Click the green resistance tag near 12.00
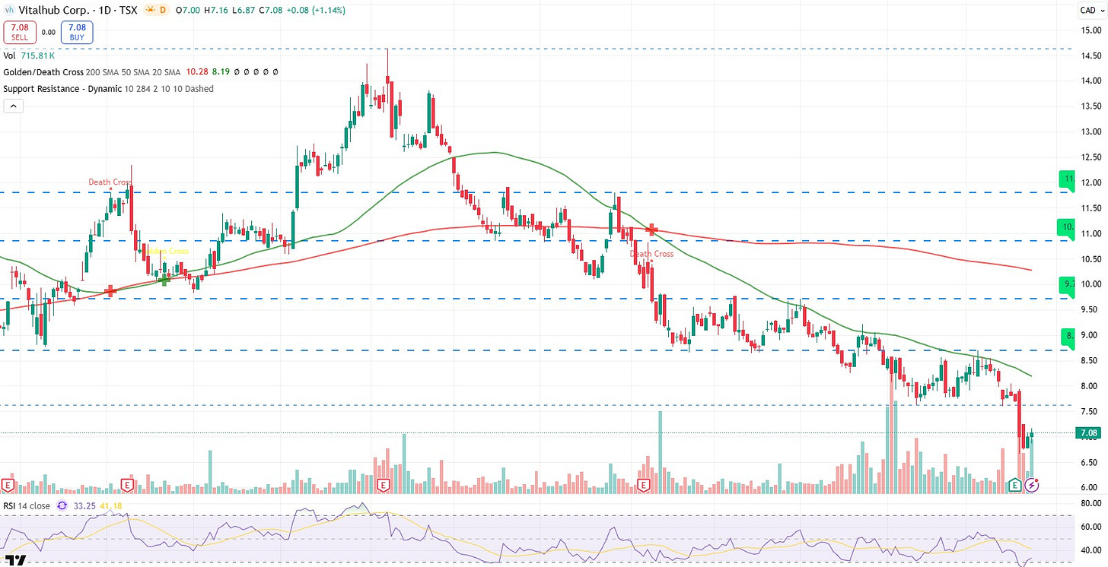1108x567 pixels. (x=1068, y=181)
